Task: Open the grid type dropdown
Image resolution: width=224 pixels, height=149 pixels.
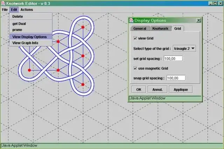Action: point(184,49)
